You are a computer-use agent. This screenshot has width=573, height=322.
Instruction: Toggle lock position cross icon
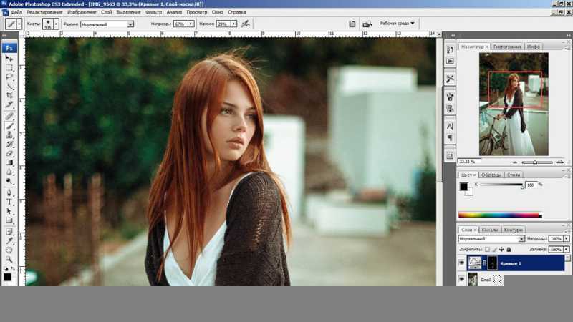501,249
